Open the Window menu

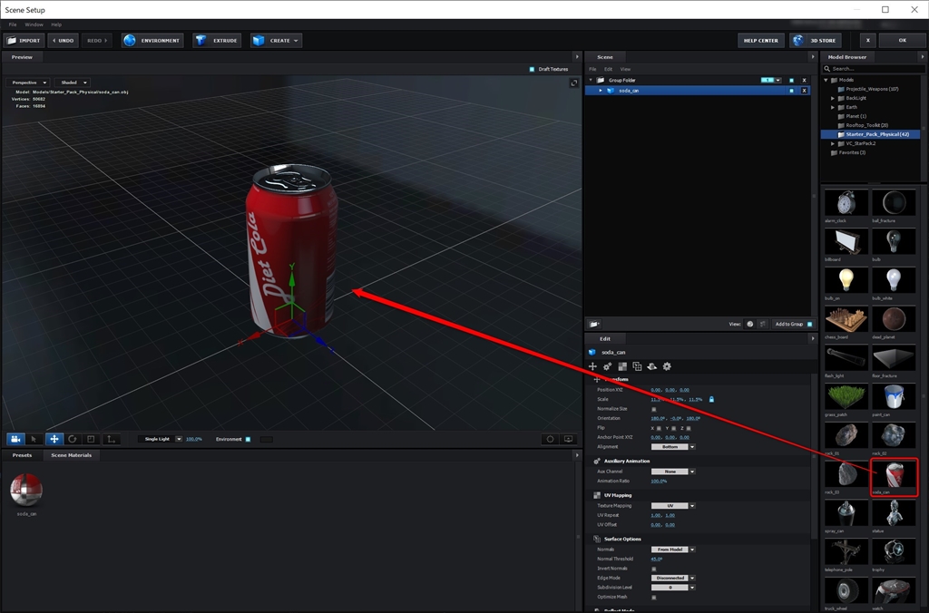pos(34,24)
